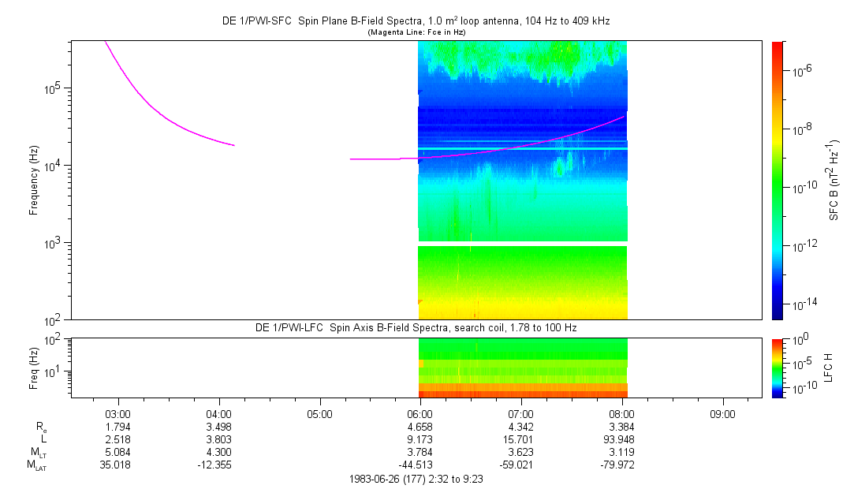Screen dimensions: 854x489
Task: Click the 10^-14 colorbar tick label
Action: click(x=804, y=303)
